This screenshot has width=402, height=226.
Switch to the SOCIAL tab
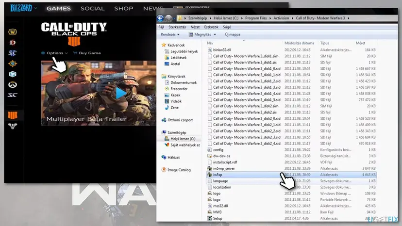pos(93,8)
